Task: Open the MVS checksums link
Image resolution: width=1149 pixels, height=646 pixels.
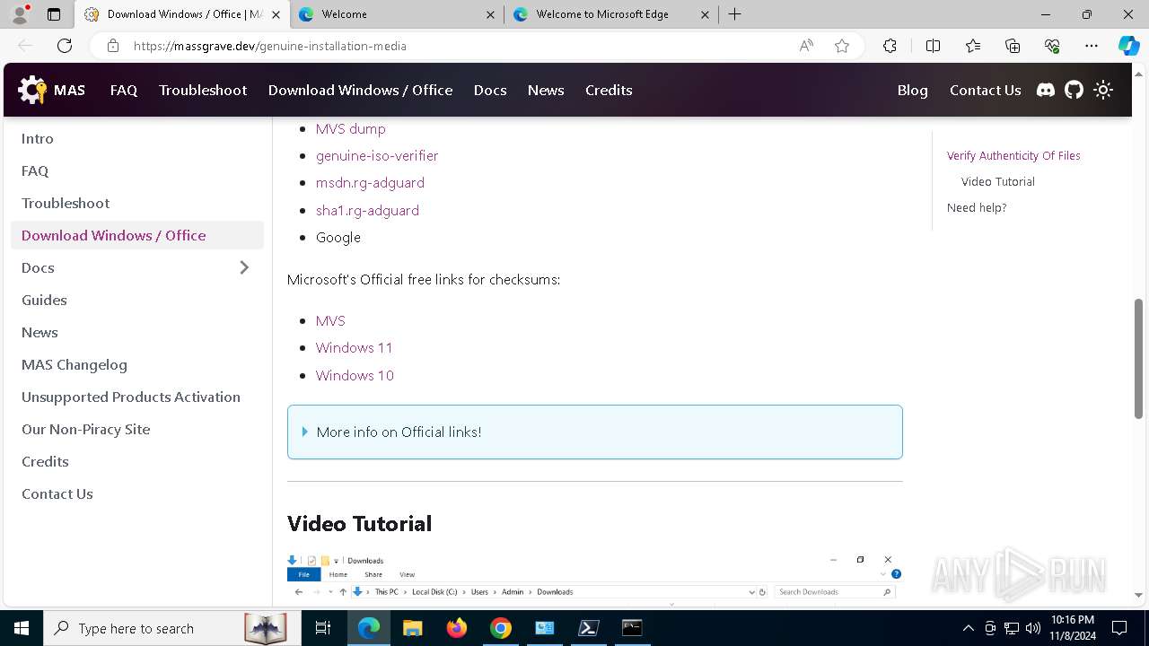Action: tap(330, 320)
